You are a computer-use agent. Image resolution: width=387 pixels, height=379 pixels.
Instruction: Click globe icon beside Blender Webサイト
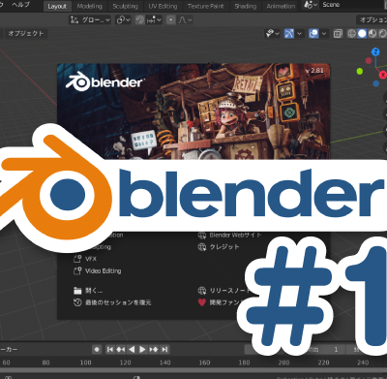[x=202, y=235]
